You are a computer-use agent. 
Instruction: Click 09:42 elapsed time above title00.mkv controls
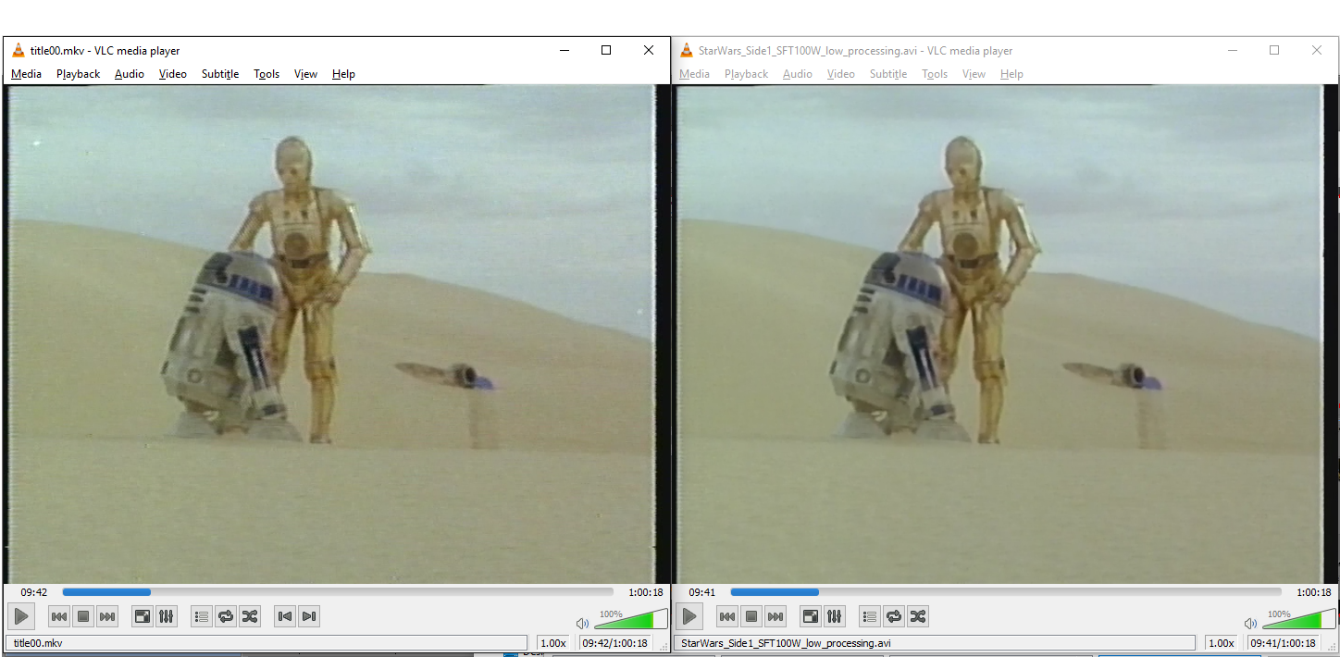pyautogui.click(x=34, y=592)
